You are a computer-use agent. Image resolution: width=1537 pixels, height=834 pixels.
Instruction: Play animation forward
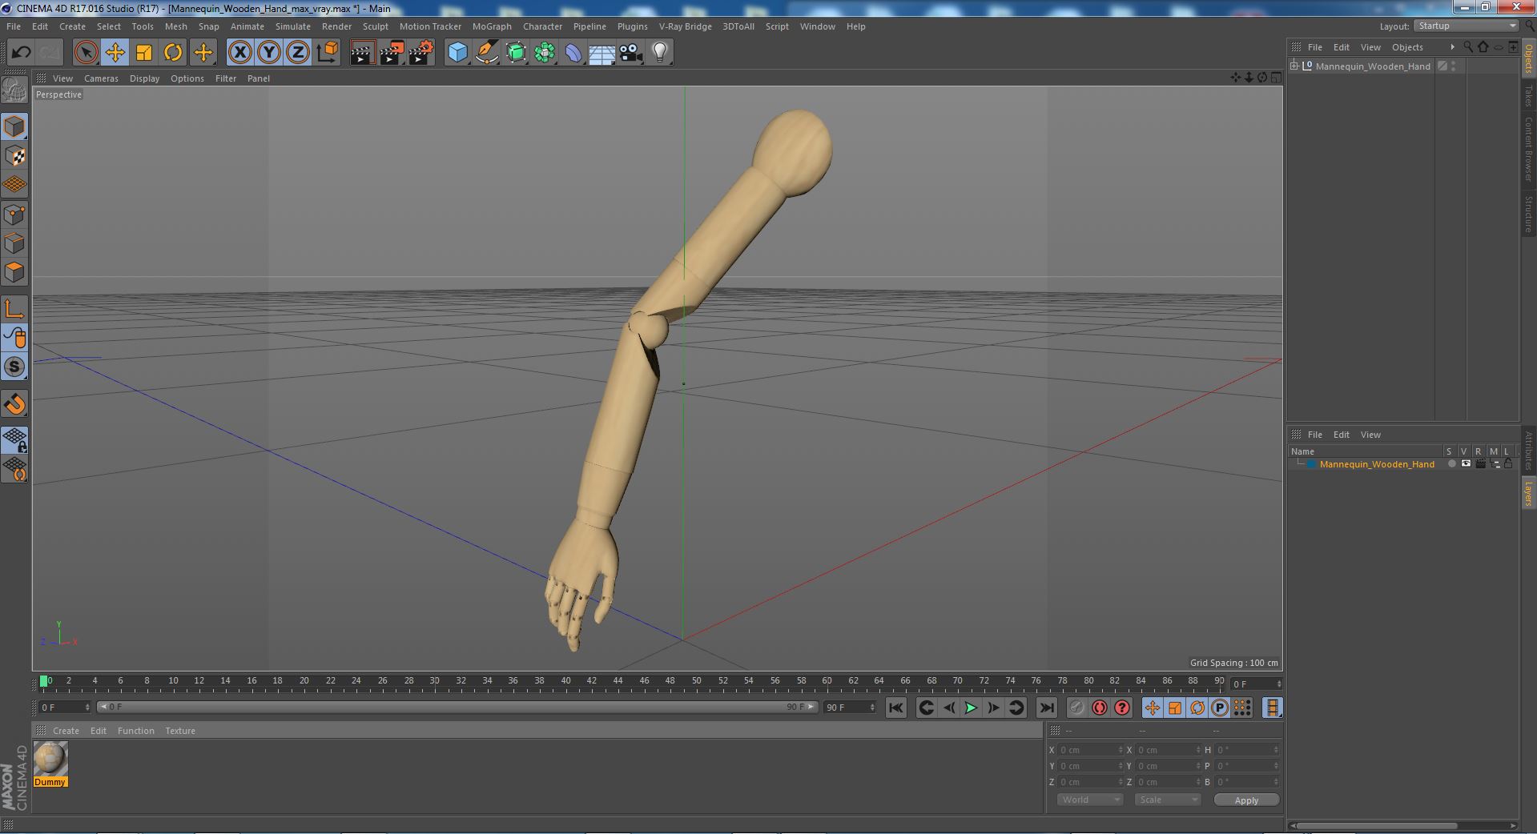tap(971, 708)
